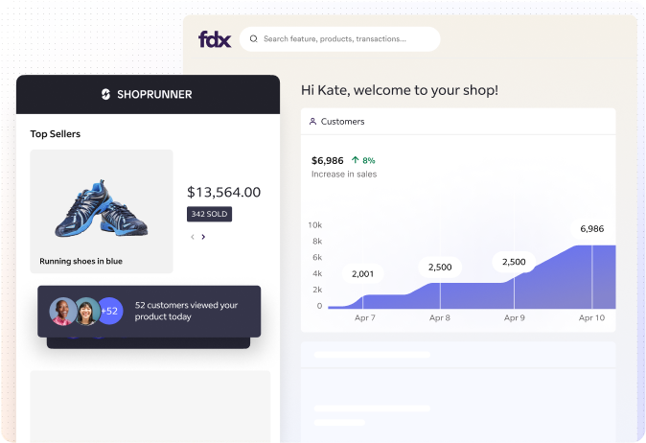This screenshot has height=443, width=646.
Task: Click the green 8% increase arrow
Action: (x=356, y=160)
